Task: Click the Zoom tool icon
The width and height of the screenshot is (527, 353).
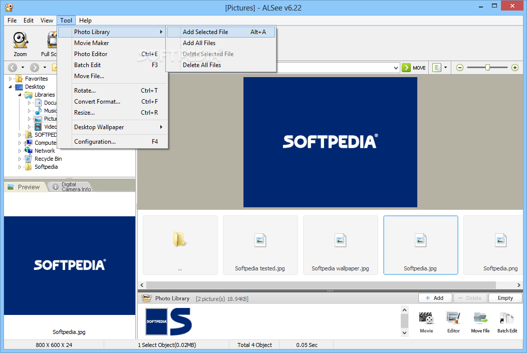Action: click(x=20, y=40)
